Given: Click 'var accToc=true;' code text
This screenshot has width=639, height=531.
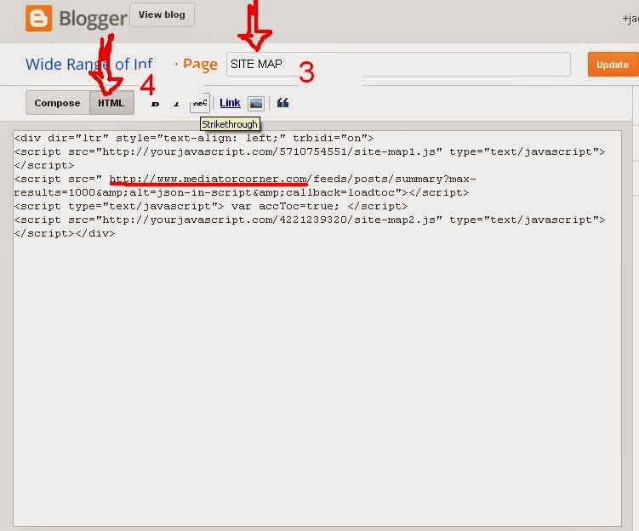Looking at the screenshot, I should click(285, 206).
